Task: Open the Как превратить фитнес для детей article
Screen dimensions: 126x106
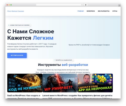Action: tap(95, 96)
